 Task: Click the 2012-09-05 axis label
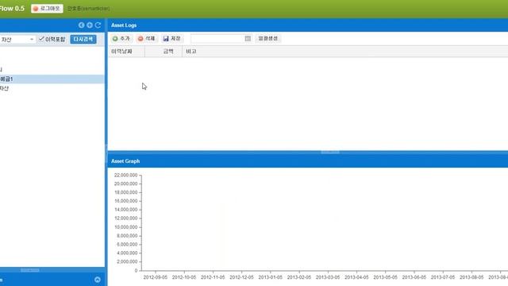[156, 277]
